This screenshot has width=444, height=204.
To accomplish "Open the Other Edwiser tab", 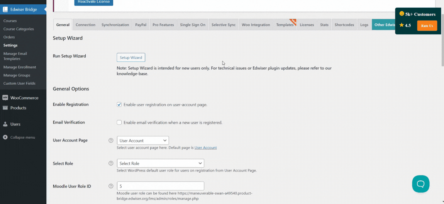I will point(384,25).
